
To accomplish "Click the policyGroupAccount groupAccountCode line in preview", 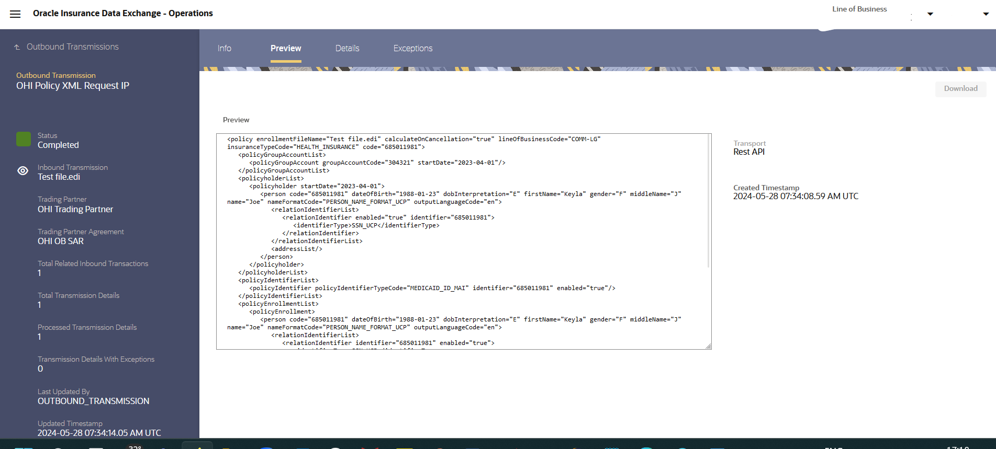I will point(377,163).
